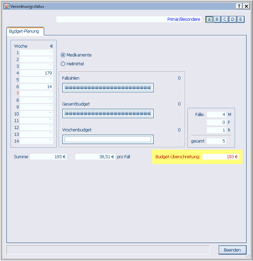Viewport: 253px width, 261px height.
Task: Select the Heilmittel radio option
Action: coord(63,64)
